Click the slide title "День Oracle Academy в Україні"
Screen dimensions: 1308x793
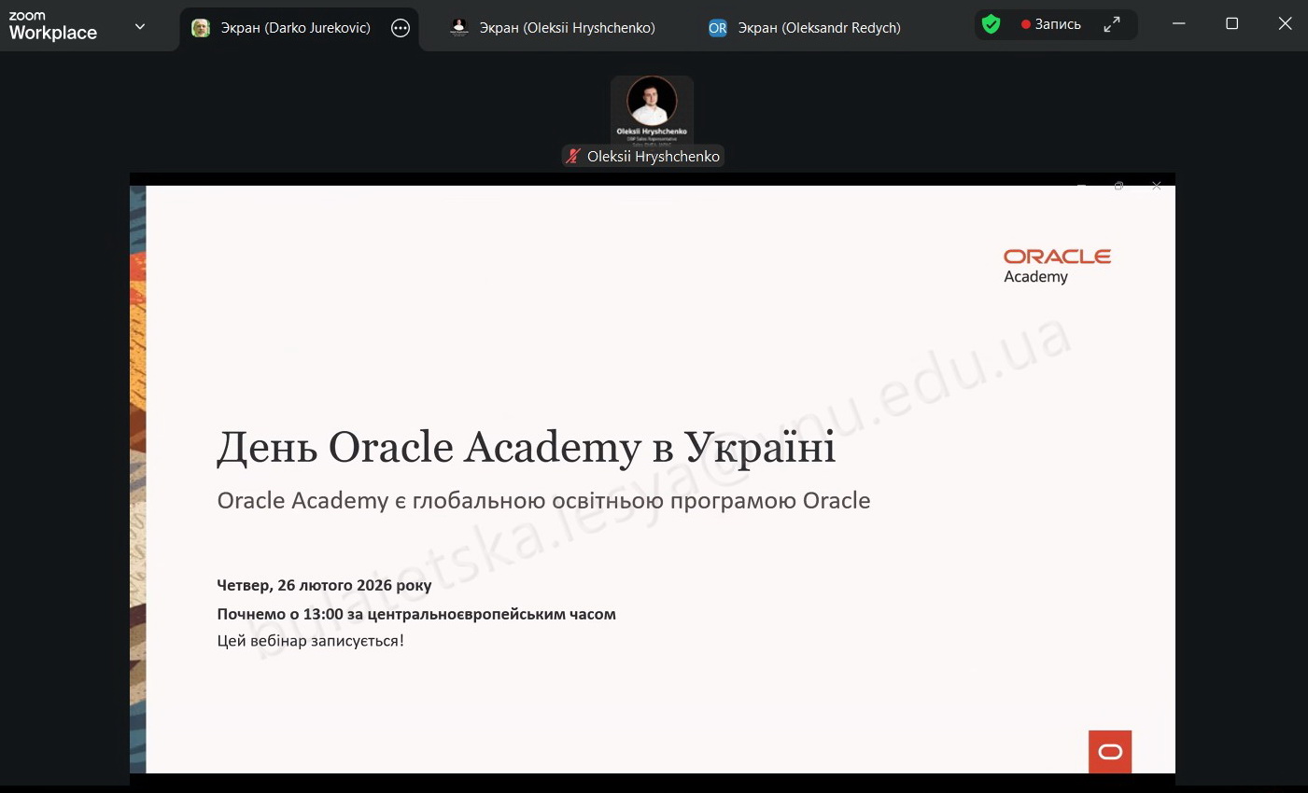(x=526, y=448)
